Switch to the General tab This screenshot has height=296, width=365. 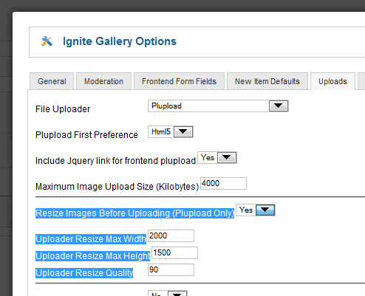tap(52, 81)
